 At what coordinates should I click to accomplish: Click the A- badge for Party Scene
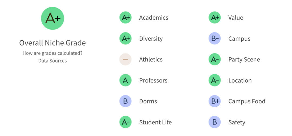click(214, 59)
